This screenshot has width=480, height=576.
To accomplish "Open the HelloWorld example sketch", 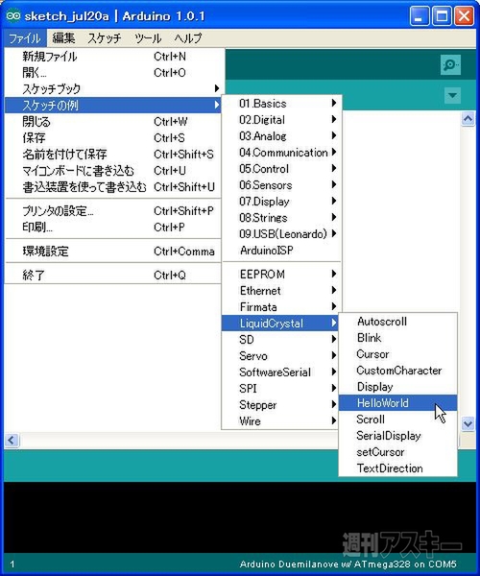I will (x=397, y=403).
